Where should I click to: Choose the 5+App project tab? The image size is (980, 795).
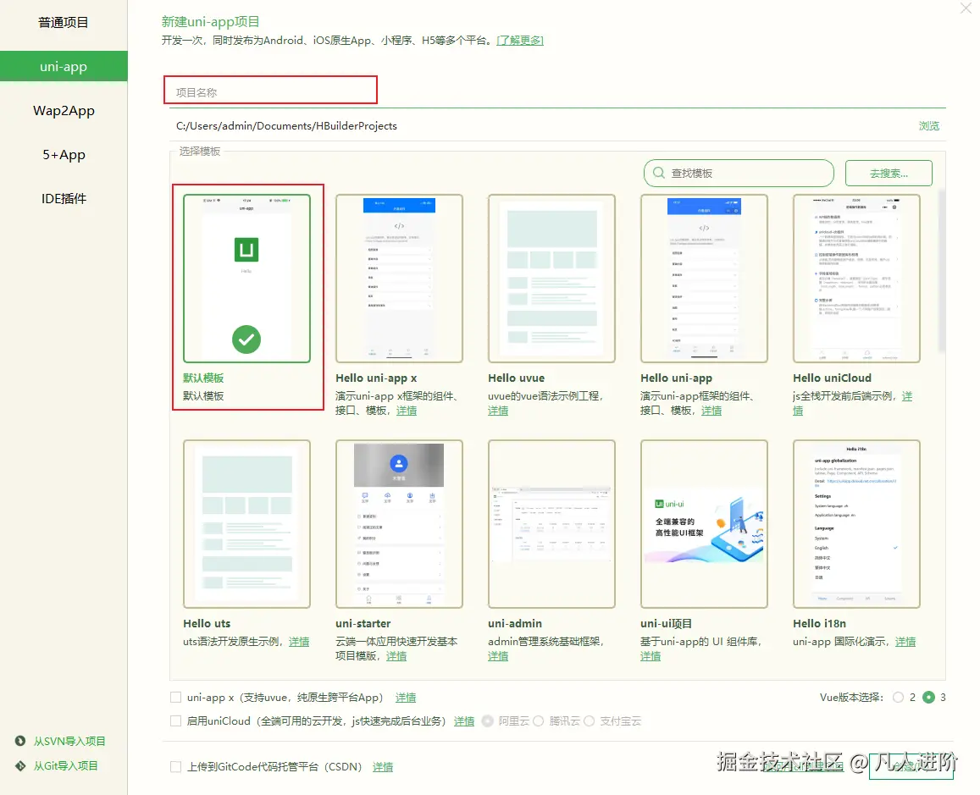[x=64, y=155]
